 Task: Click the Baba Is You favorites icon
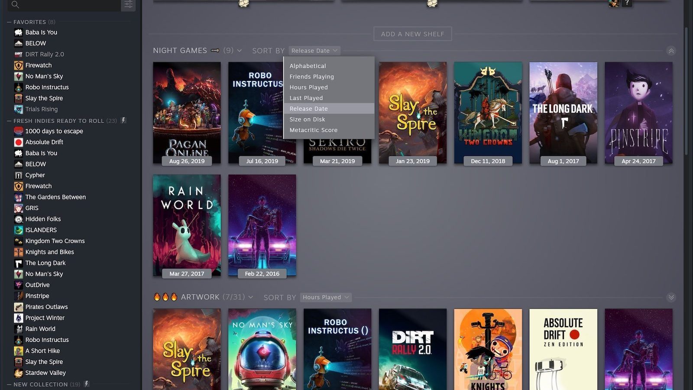point(18,32)
